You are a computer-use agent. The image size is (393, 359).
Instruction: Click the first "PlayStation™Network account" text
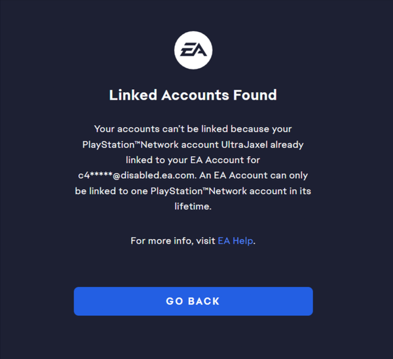coord(151,145)
